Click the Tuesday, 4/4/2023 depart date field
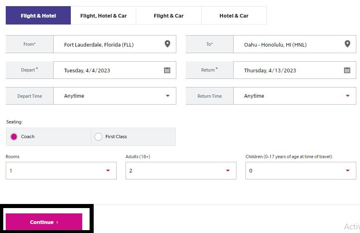This screenshot has width=360, height=233. click(115, 70)
